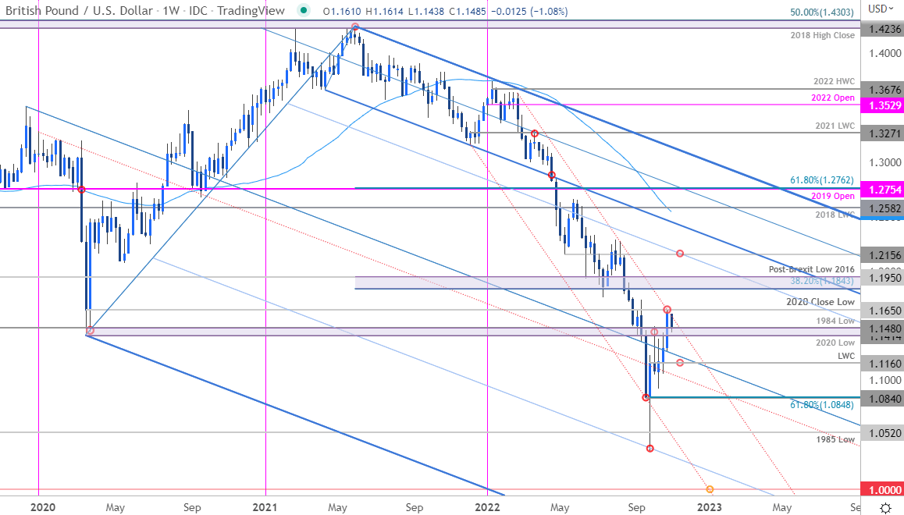The image size is (904, 515).
Task: Click the 1985 Low annotation
Action: (x=835, y=439)
